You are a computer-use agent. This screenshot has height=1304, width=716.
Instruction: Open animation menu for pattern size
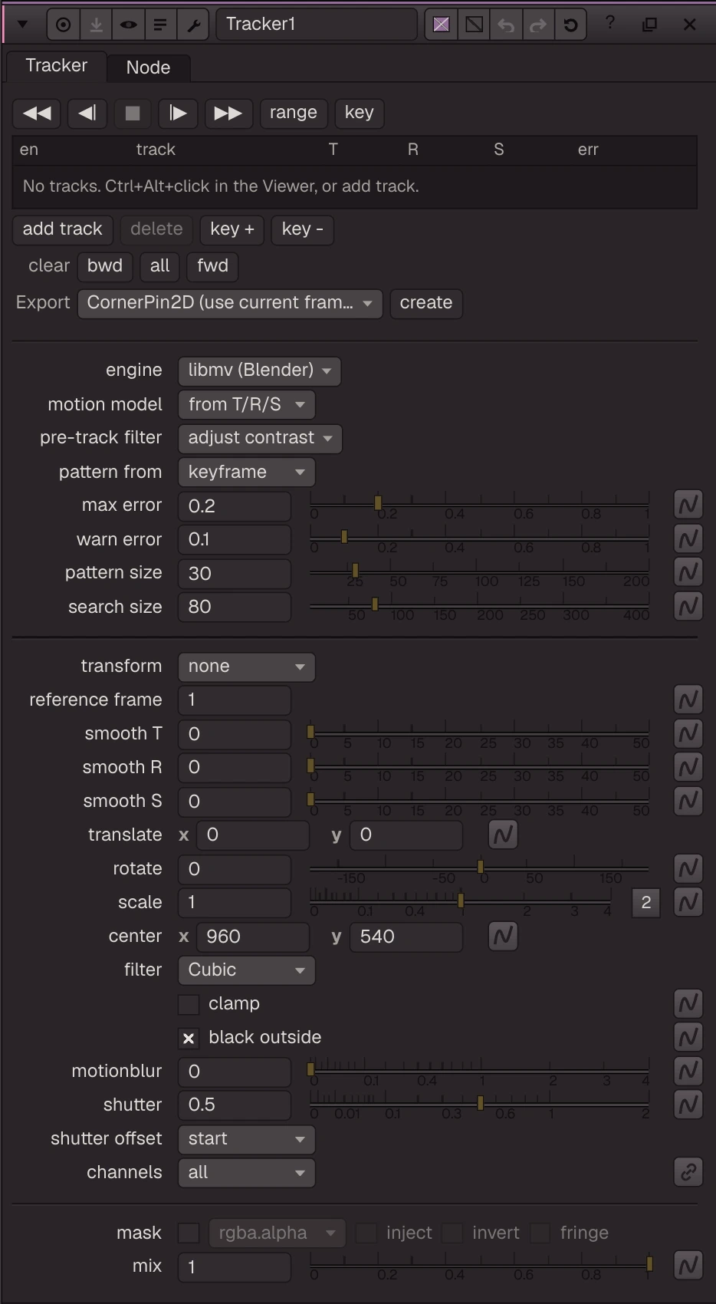coord(688,572)
